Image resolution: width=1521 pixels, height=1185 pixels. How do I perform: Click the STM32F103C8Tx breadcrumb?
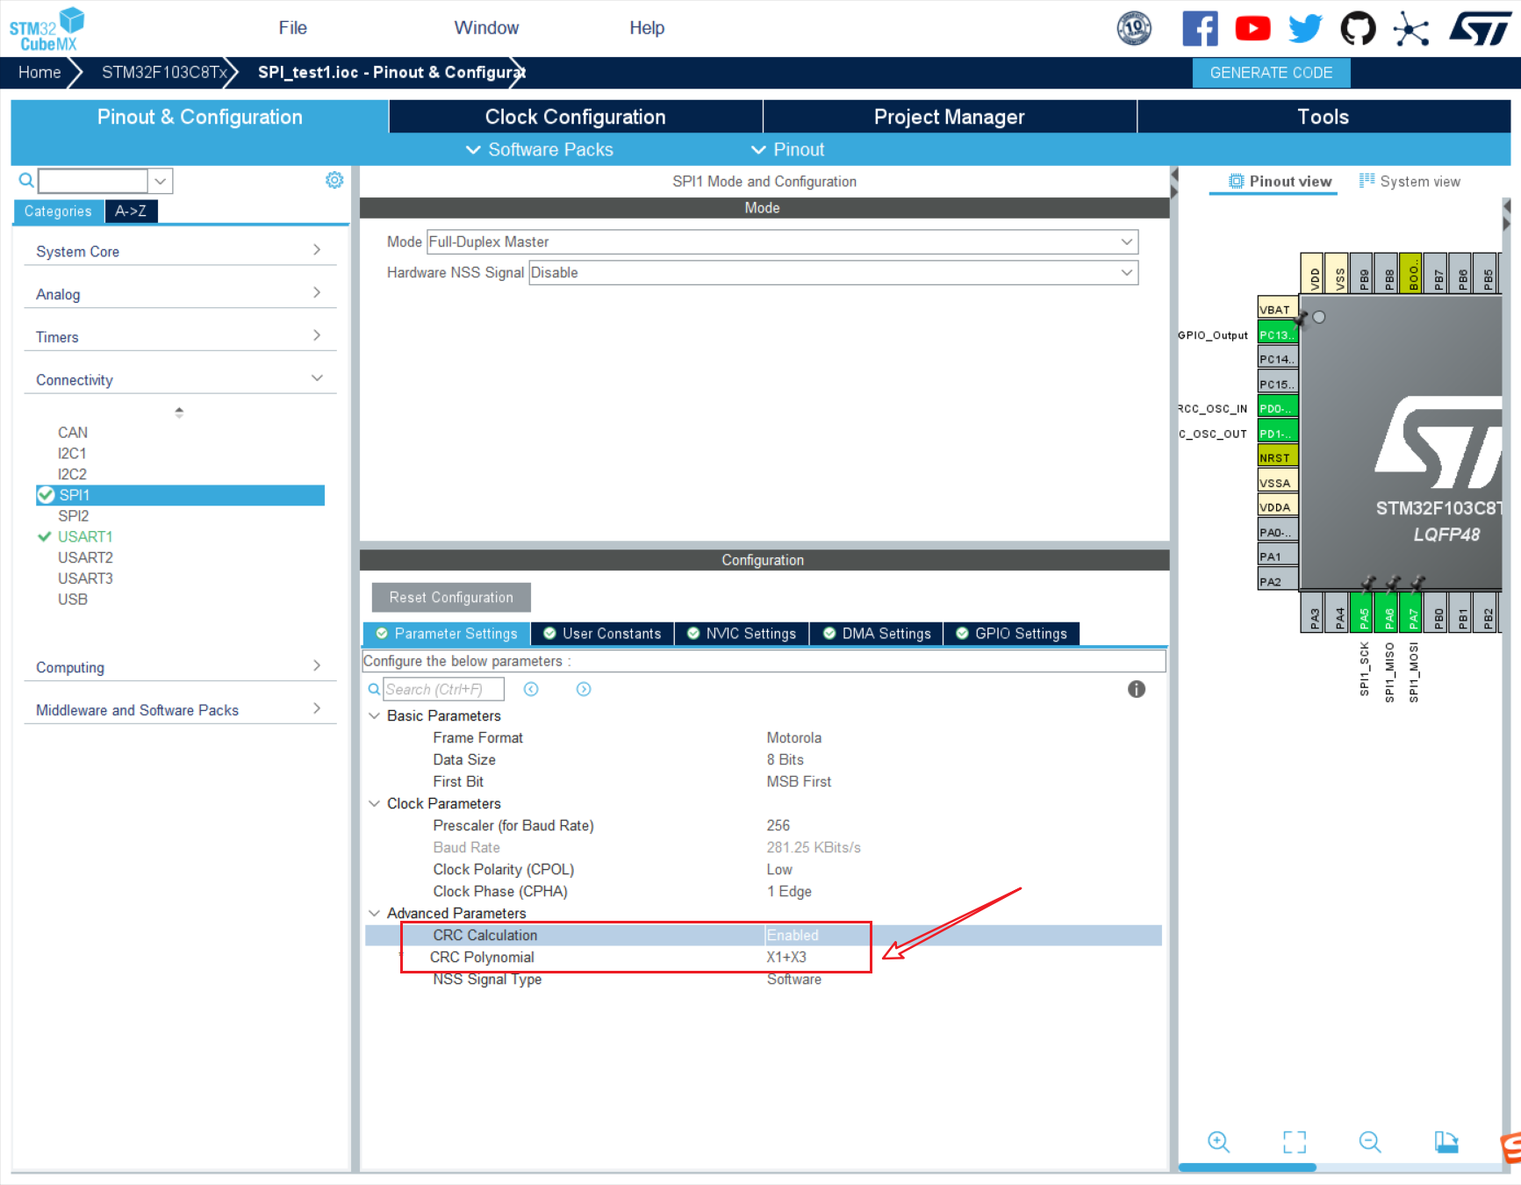[x=164, y=72]
